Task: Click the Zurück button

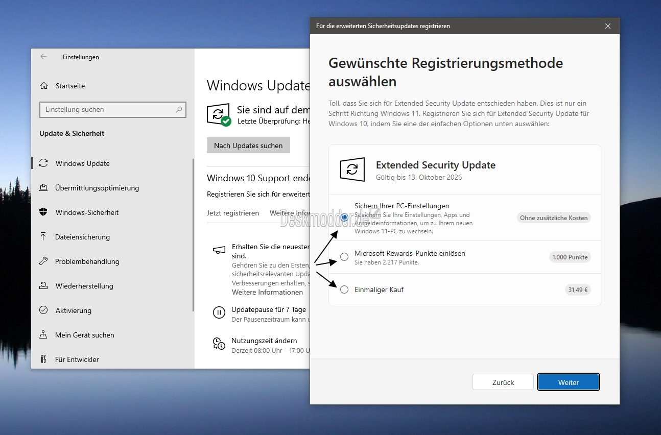Action: [503, 382]
